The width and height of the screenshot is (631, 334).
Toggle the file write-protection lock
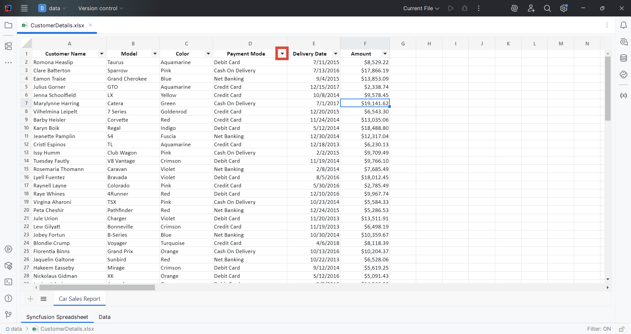tap(622, 329)
